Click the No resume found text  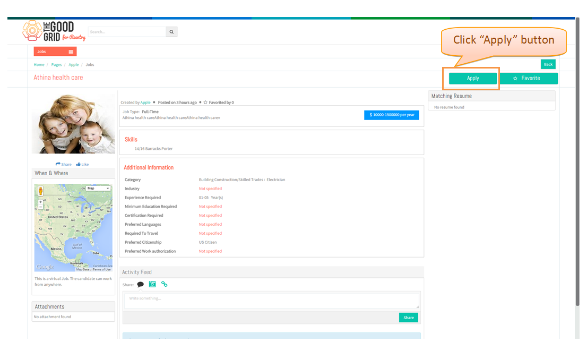(449, 107)
